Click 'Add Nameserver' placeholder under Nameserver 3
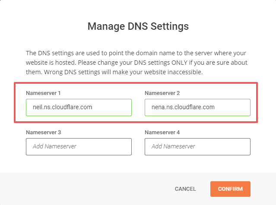This screenshot has width=276, height=205. 54,146
